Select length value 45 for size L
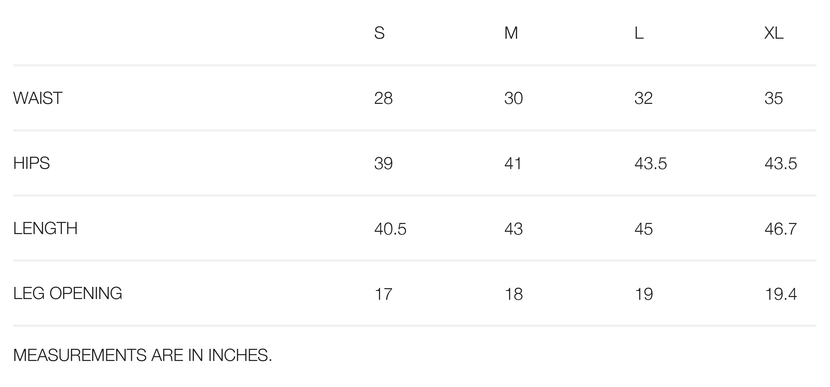Screen dimensions: 830x387 [644, 229]
